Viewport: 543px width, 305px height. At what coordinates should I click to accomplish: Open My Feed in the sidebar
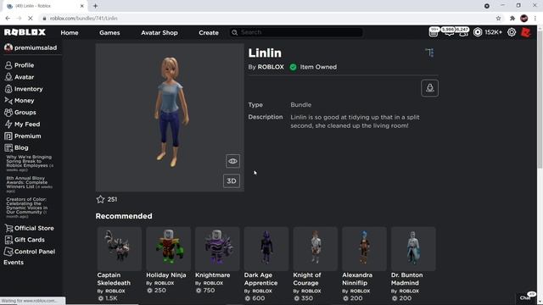tap(22, 125)
